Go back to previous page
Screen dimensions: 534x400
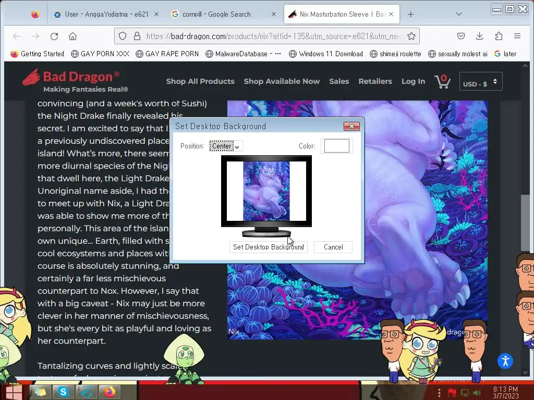coord(17,36)
